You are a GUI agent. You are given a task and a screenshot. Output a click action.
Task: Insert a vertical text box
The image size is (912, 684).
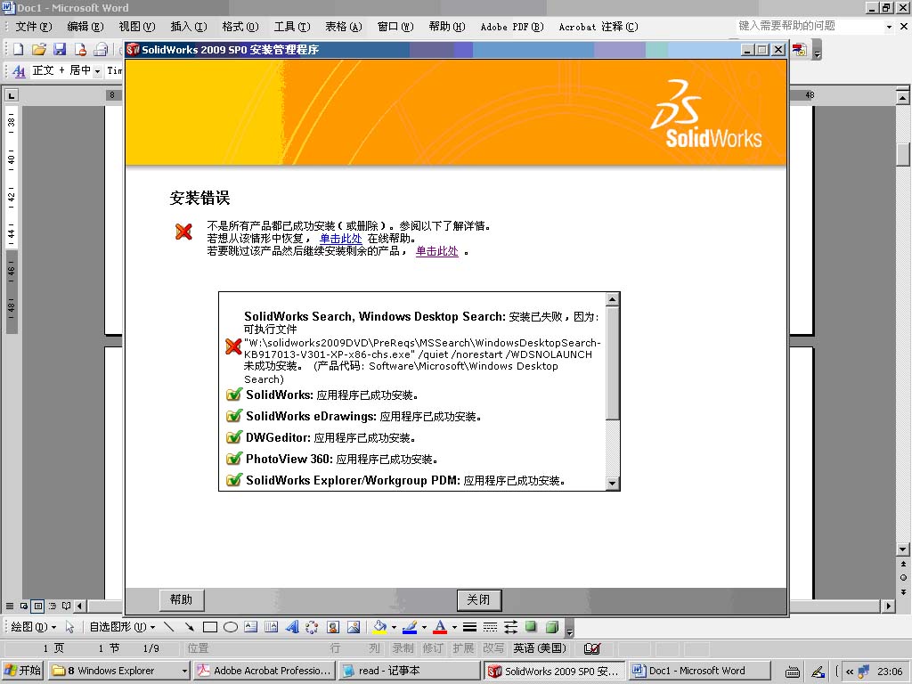coord(271,627)
